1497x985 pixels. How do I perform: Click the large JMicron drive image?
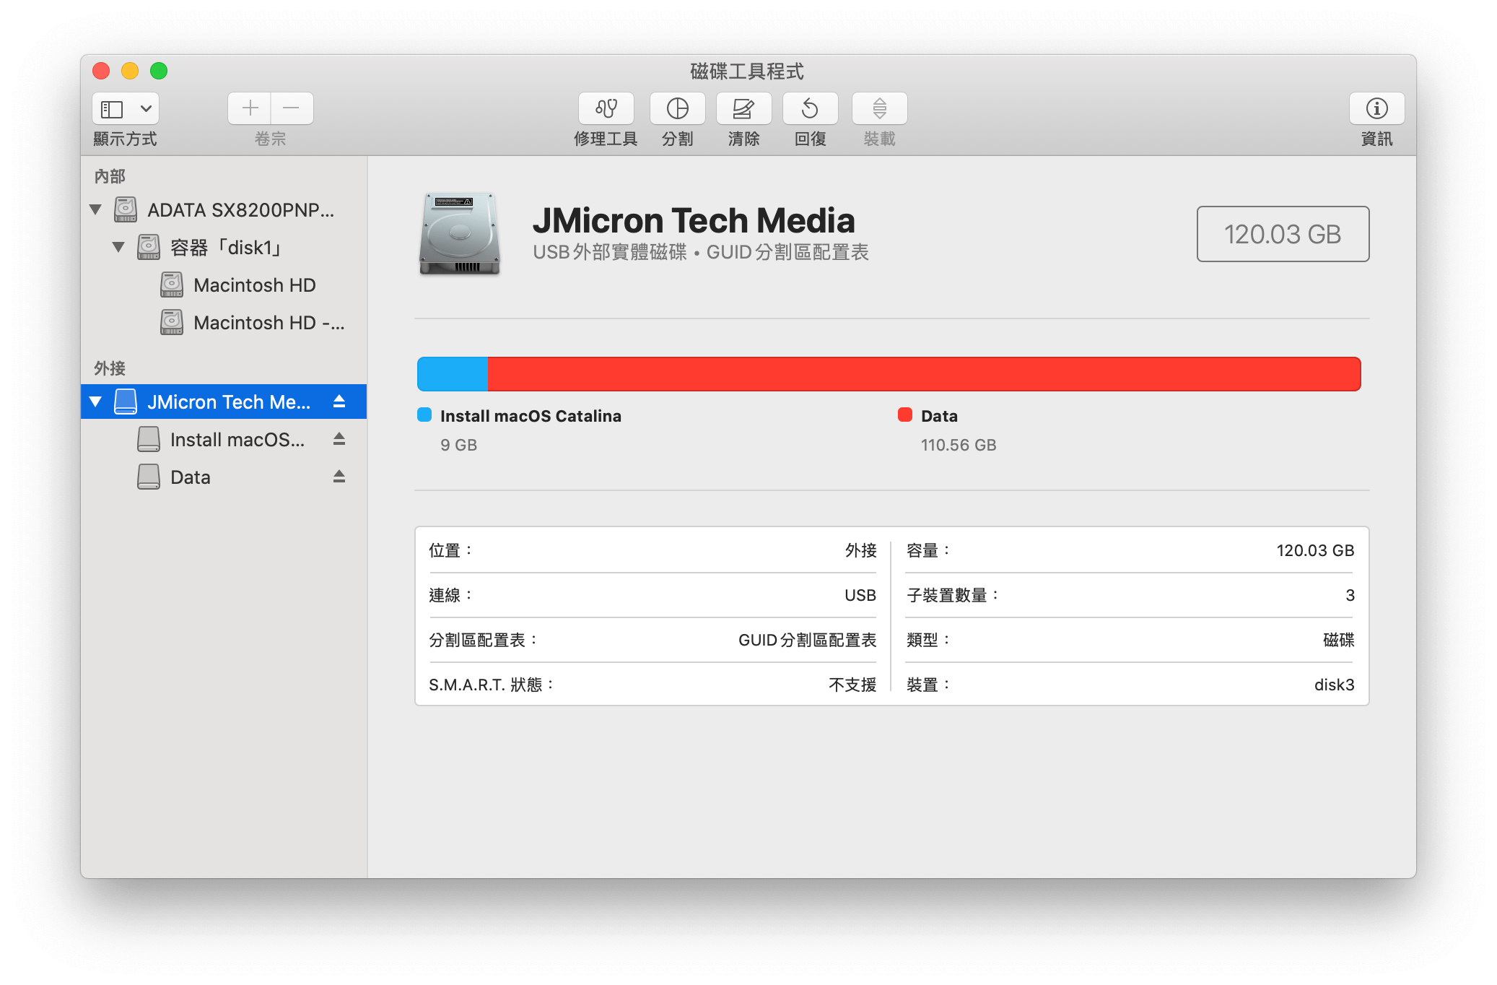point(460,233)
